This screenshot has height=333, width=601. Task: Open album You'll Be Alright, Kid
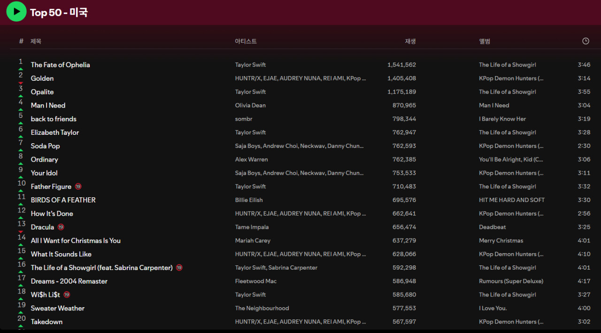click(x=511, y=160)
